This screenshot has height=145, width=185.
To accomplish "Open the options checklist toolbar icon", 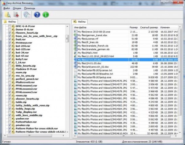I will [x=27, y=15].
